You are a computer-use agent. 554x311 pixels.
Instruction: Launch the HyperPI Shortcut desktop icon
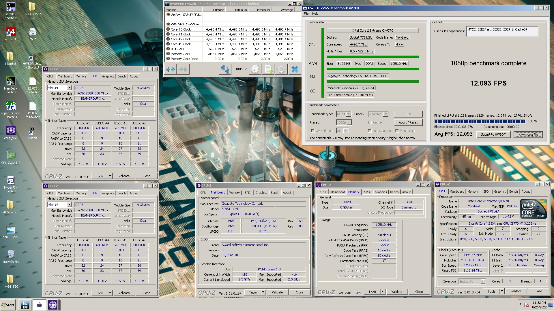[11, 184]
